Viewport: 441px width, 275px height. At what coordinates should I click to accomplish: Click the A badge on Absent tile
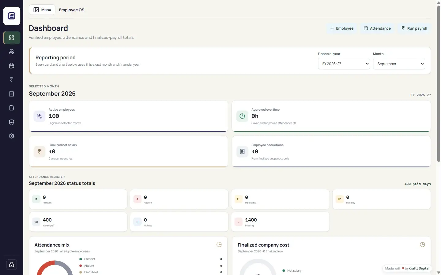pyautogui.click(x=137, y=199)
